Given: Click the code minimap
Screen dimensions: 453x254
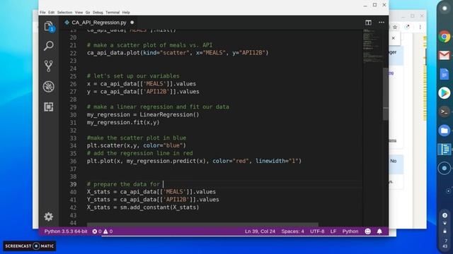Looking at the screenshot, I should [x=373, y=46].
